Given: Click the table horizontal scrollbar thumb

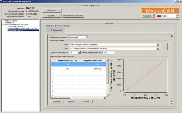Looking at the screenshot, I should tap(61, 98).
